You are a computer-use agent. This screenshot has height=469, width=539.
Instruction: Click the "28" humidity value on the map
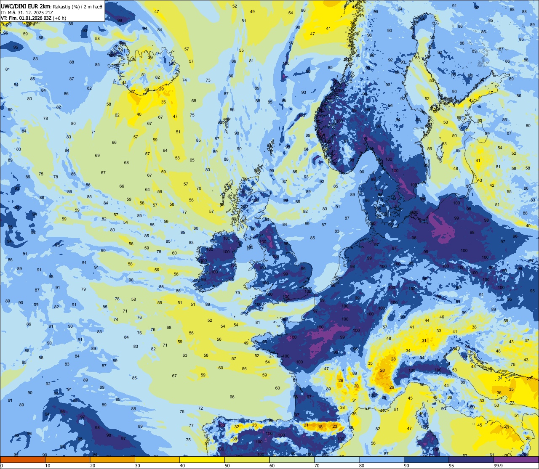click(393, 359)
